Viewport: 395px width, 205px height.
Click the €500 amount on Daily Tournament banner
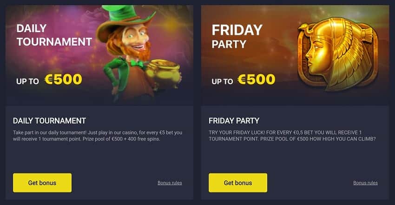(63, 79)
